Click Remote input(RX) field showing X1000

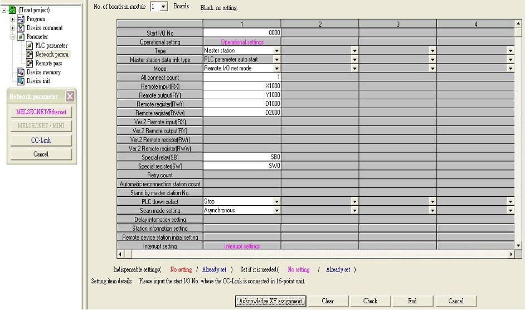click(242, 86)
